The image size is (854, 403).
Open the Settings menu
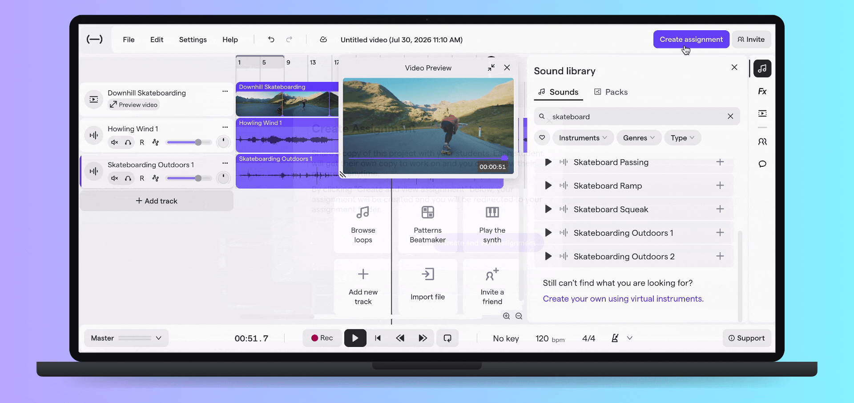(193, 40)
